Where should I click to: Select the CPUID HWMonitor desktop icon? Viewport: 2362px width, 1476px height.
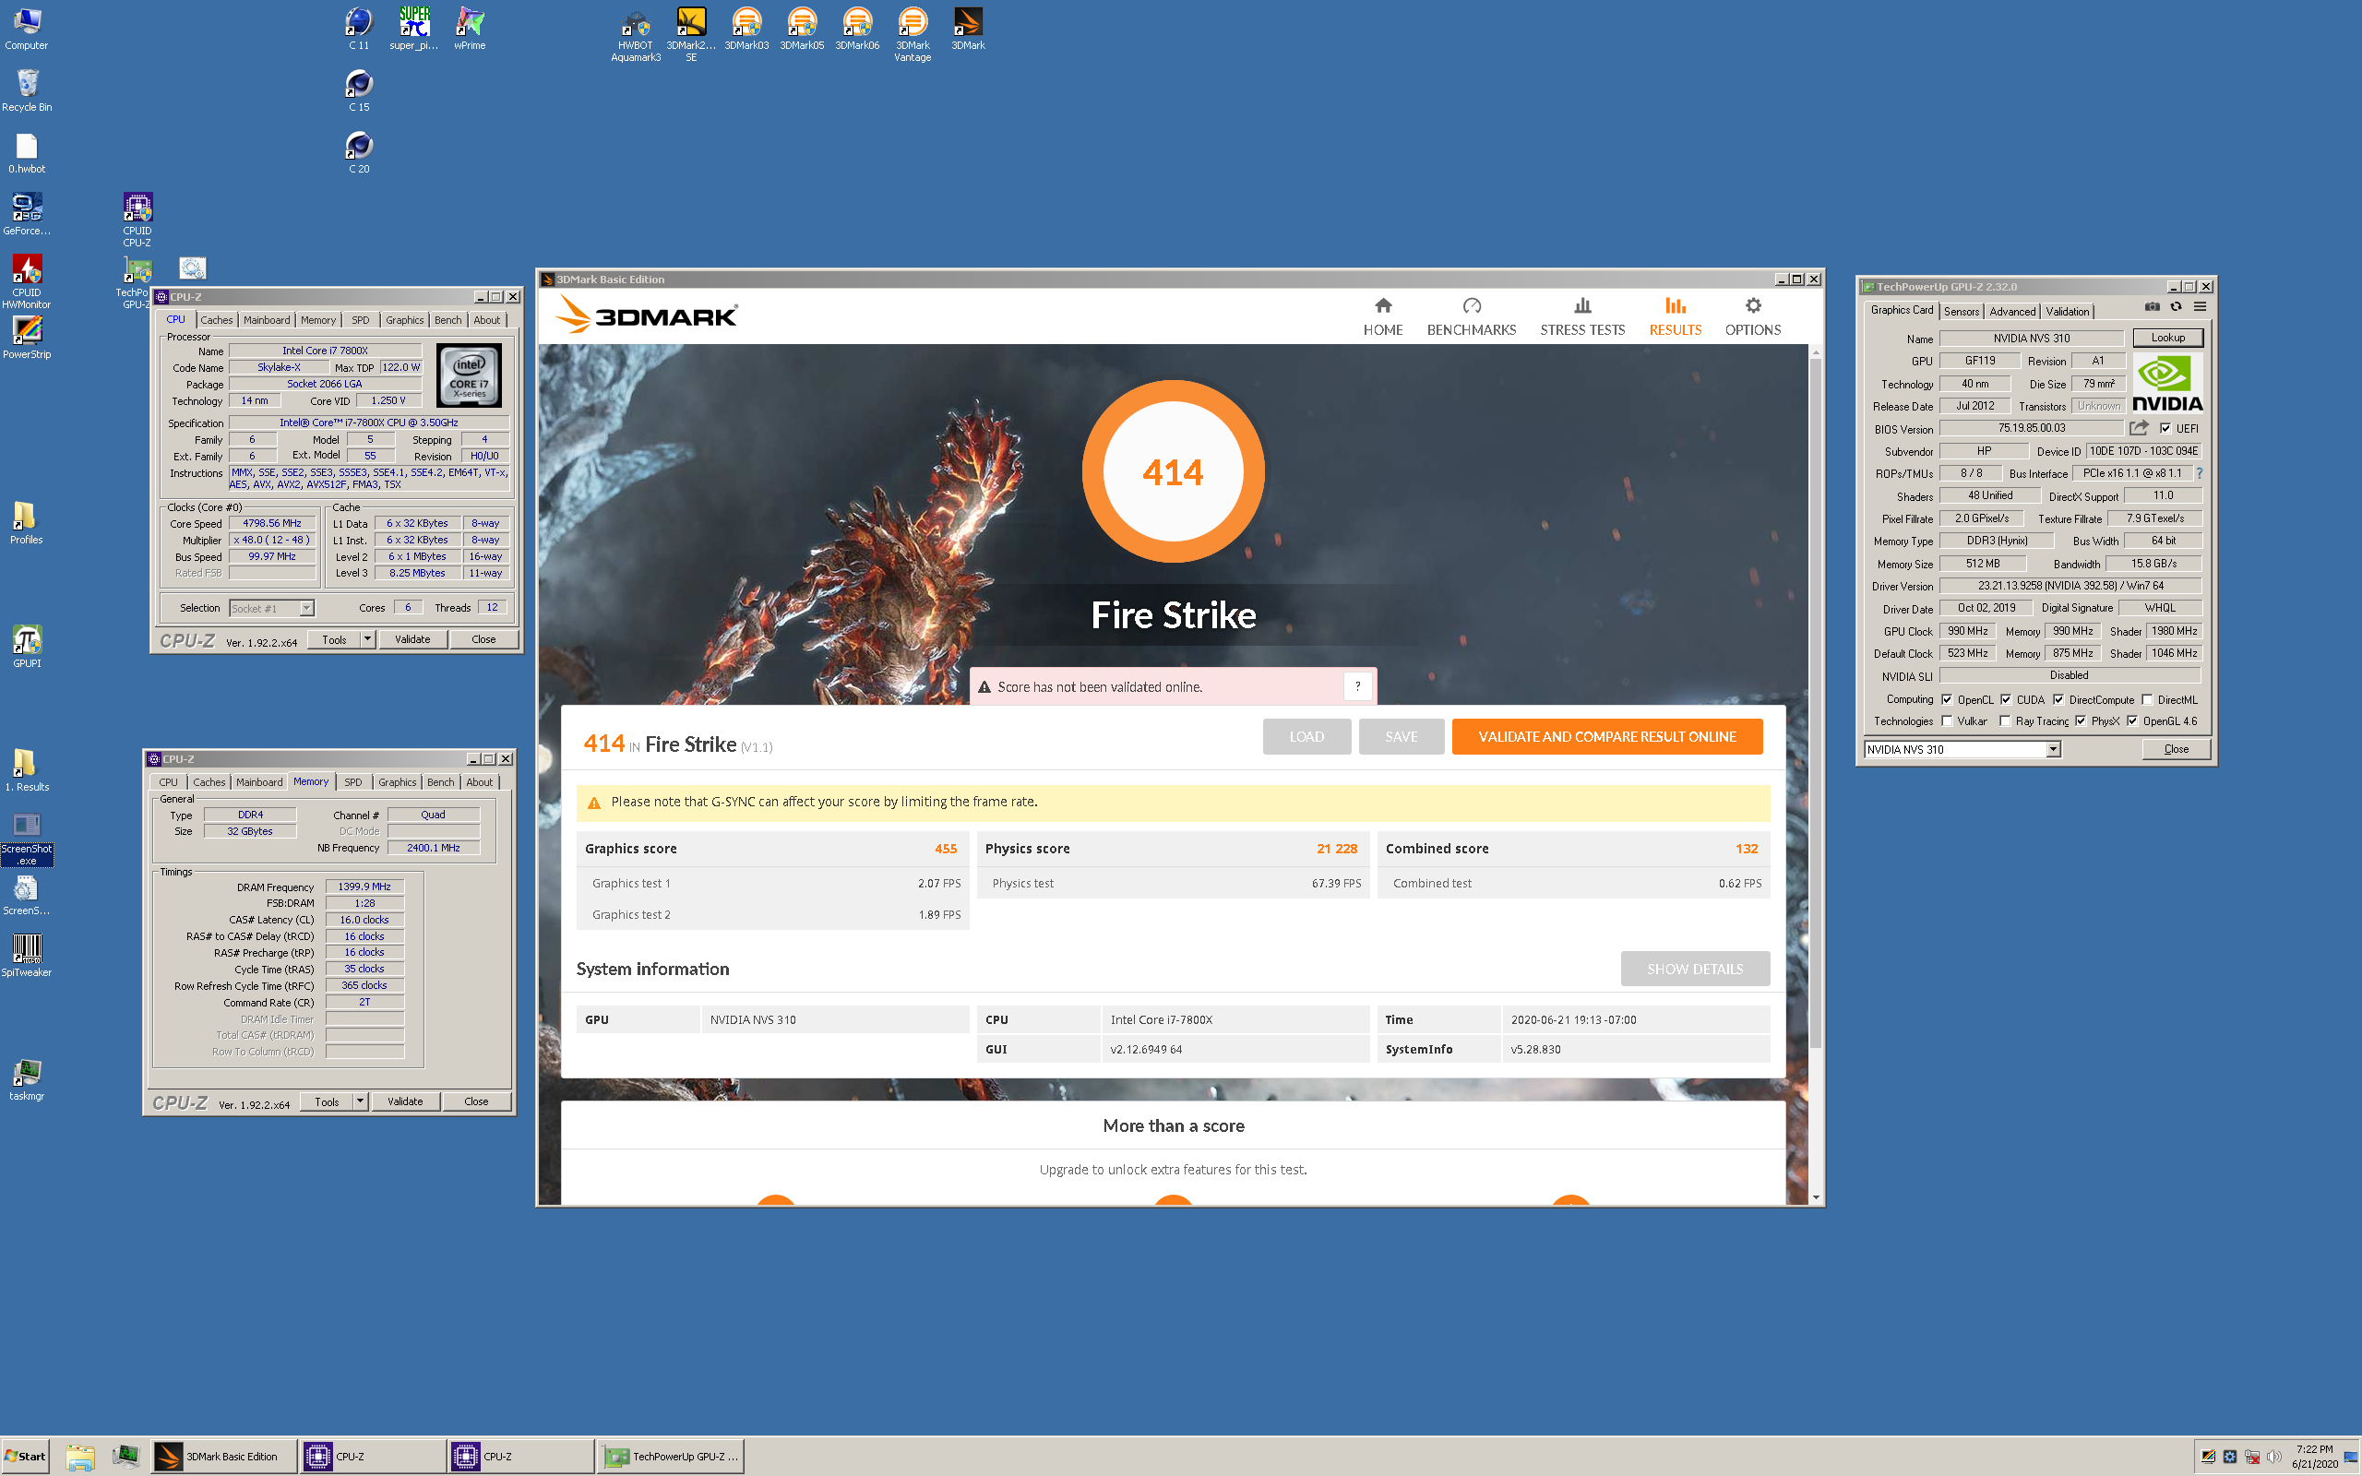(27, 282)
